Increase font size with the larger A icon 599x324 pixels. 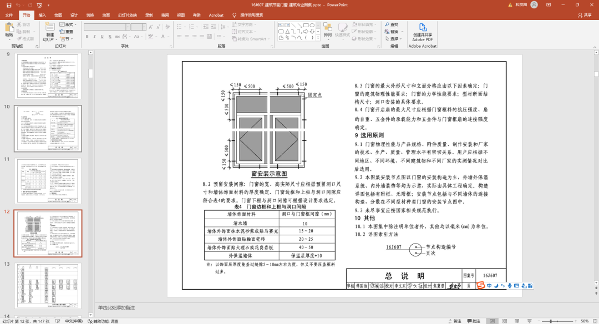(151, 27)
